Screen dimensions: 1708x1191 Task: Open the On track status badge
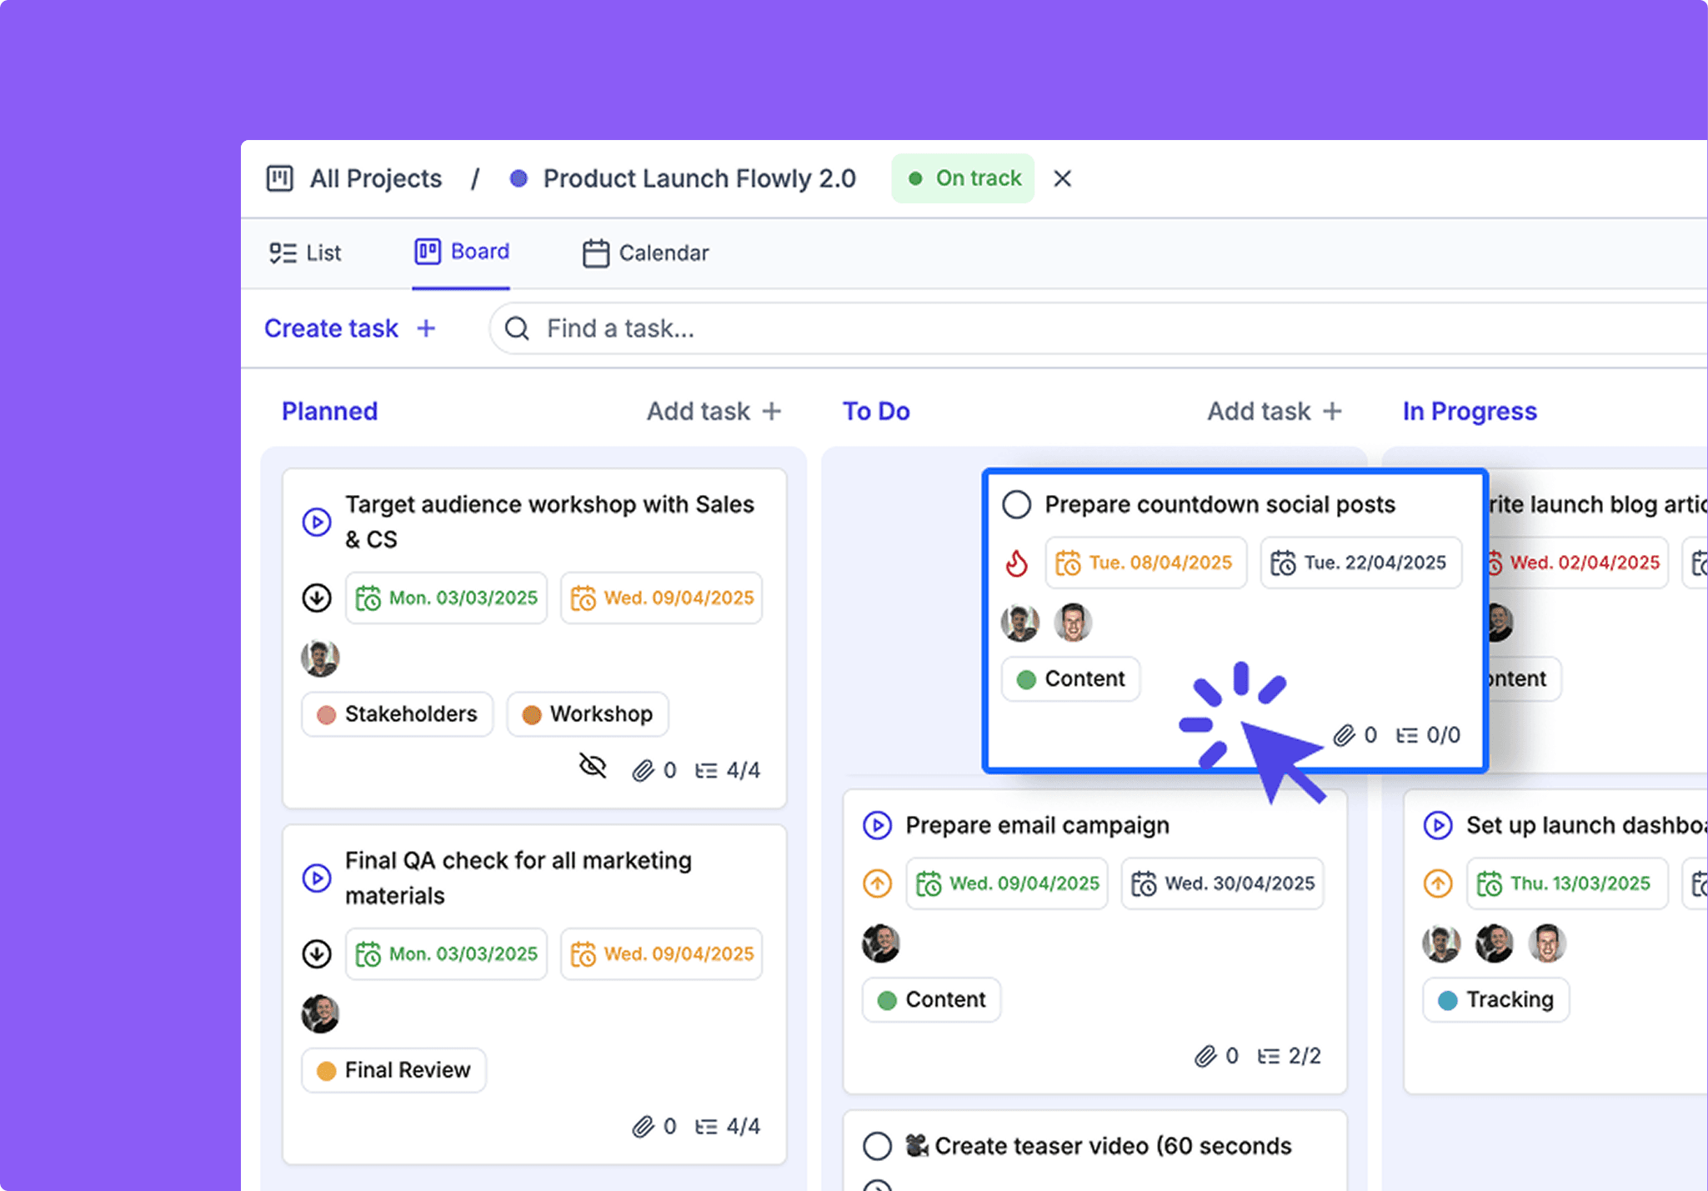pyautogui.click(x=963, y=178)
